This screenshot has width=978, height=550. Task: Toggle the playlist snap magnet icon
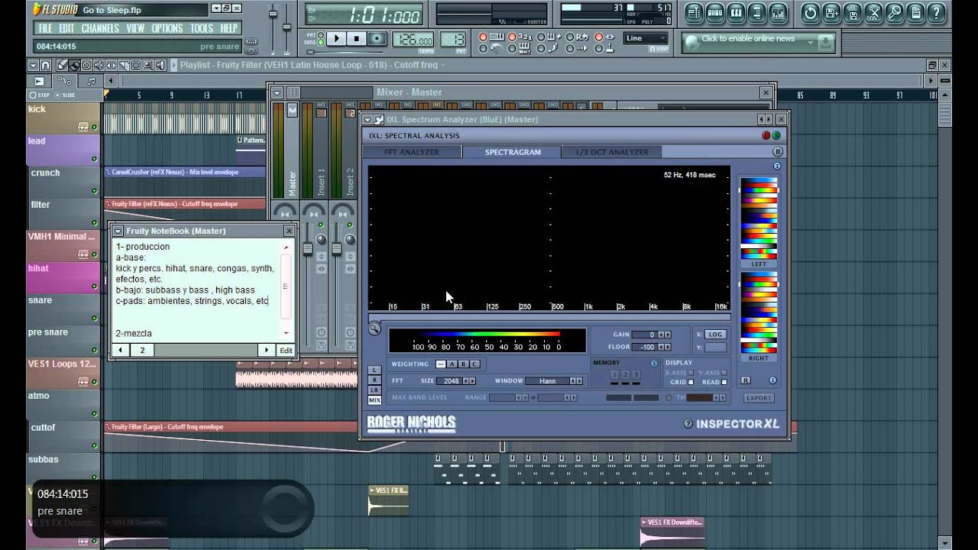pos(45,66)
